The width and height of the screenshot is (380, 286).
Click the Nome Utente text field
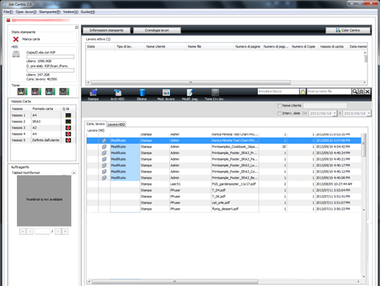point(325,106)
